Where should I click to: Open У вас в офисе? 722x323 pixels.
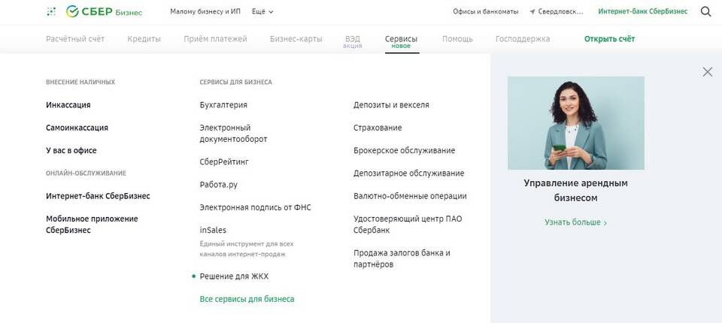click(71, 150)
